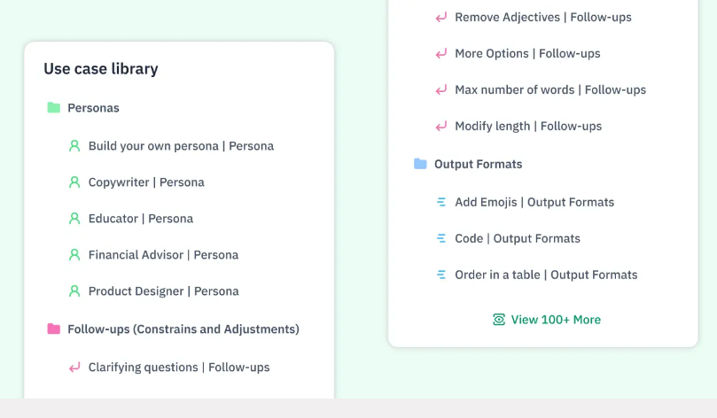
Task: Collapse Follow-ups (Constrains and Adjustments) folder
Action: (183, 329)
